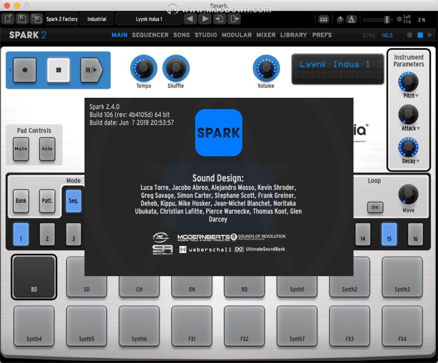Open the Spark 2 Factory bank selector
Screen dimensions: 438x363
62,19
